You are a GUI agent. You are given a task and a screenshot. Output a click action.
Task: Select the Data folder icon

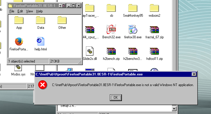point(41,20)
